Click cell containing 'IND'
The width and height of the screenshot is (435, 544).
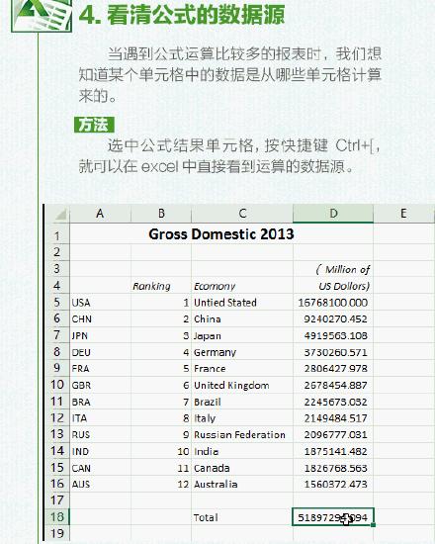point(100,451)
